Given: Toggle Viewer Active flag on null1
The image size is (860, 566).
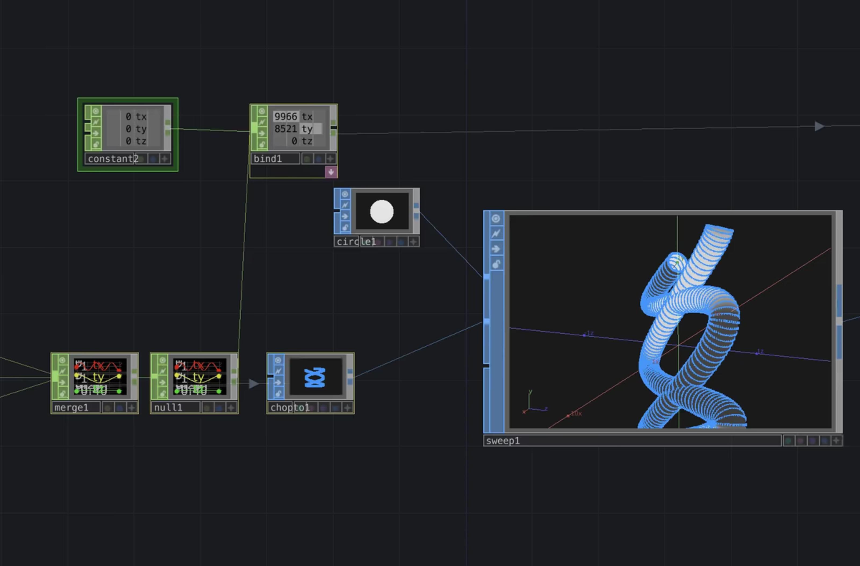Looking at the screenshot, I should (x=163, y=360).
